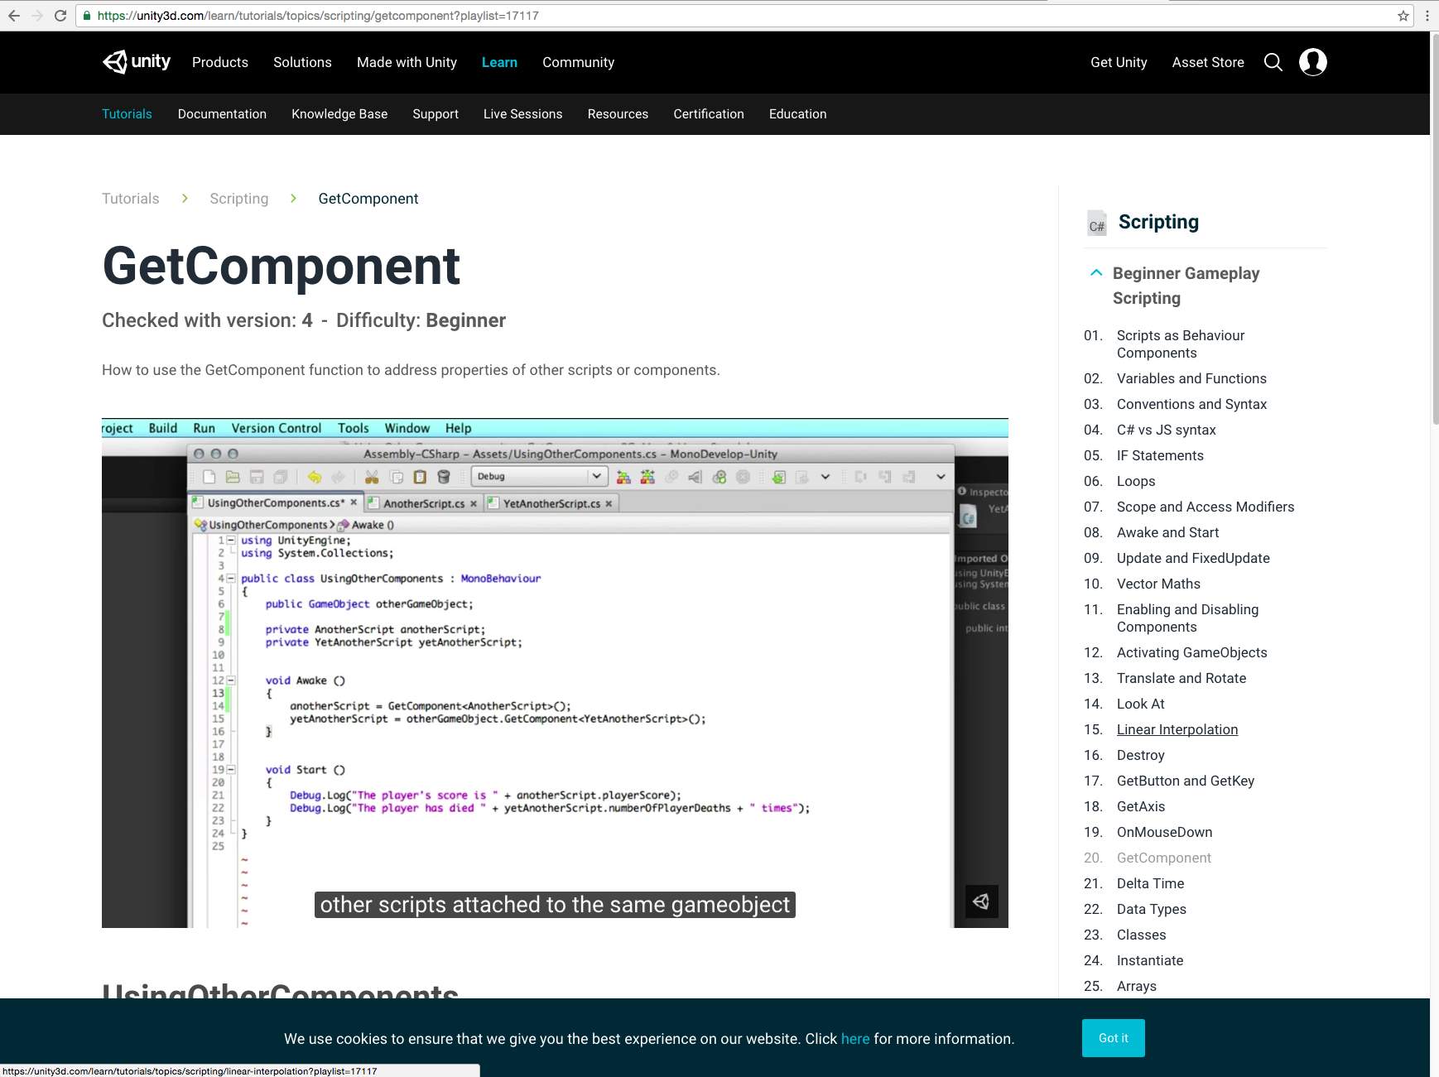This screenshot has width=1439, height=1077.
Task: Click the Scripting sidebar heading
Action: (x=1158, y=222)
